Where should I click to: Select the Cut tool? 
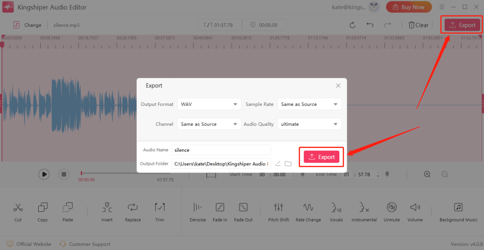coord(18,212)
